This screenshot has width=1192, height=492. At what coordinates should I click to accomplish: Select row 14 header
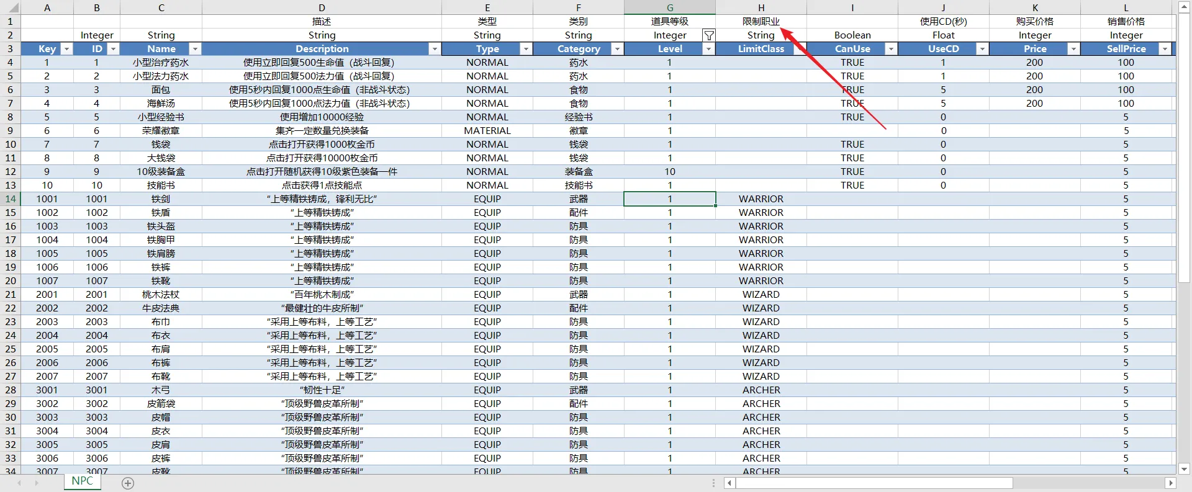pos(11,199)
